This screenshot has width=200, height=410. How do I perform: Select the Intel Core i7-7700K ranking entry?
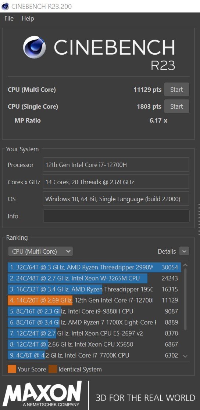94,355
